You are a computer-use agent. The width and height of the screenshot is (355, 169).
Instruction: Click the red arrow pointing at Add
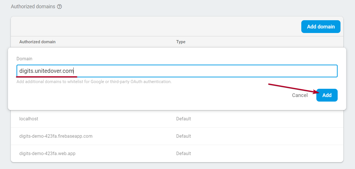point(293,88)
